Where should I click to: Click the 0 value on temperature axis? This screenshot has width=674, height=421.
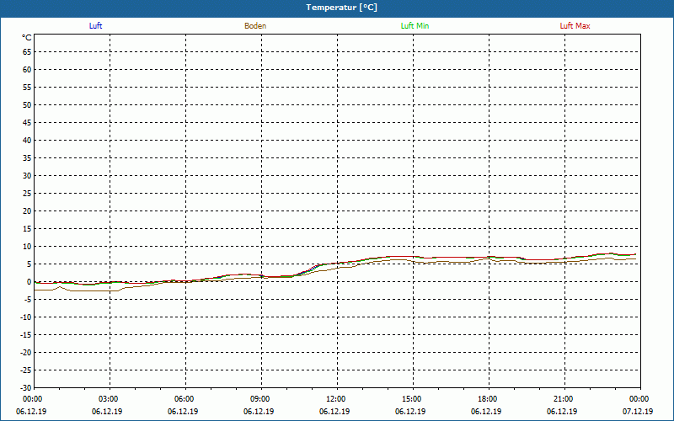click(x=29, y=282)
